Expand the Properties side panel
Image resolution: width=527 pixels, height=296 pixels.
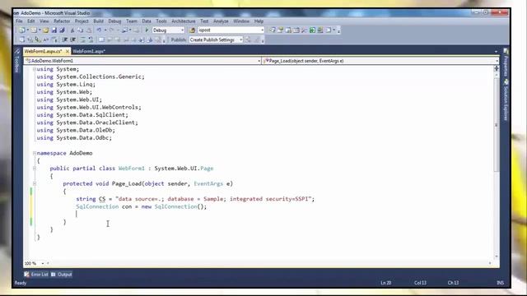point(506,62)
